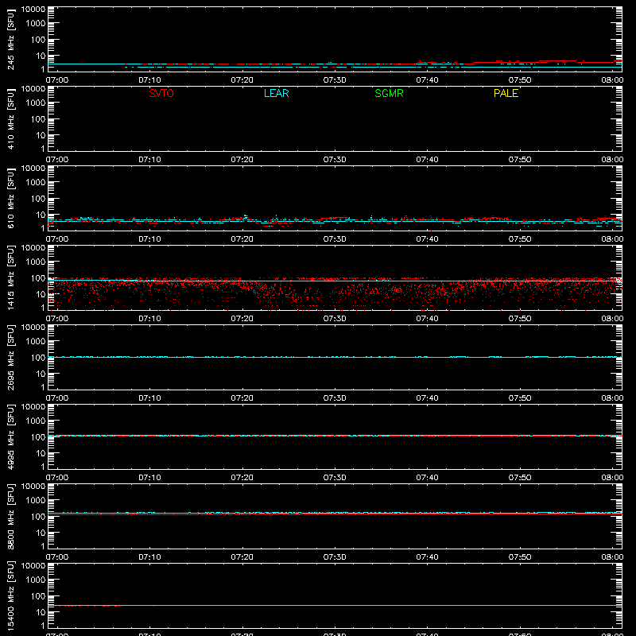The width and height of the screenshot is (636, 636).
Task: Click the 07:30 label below the 245 MHz plot
Action: [x=335, y=80]
